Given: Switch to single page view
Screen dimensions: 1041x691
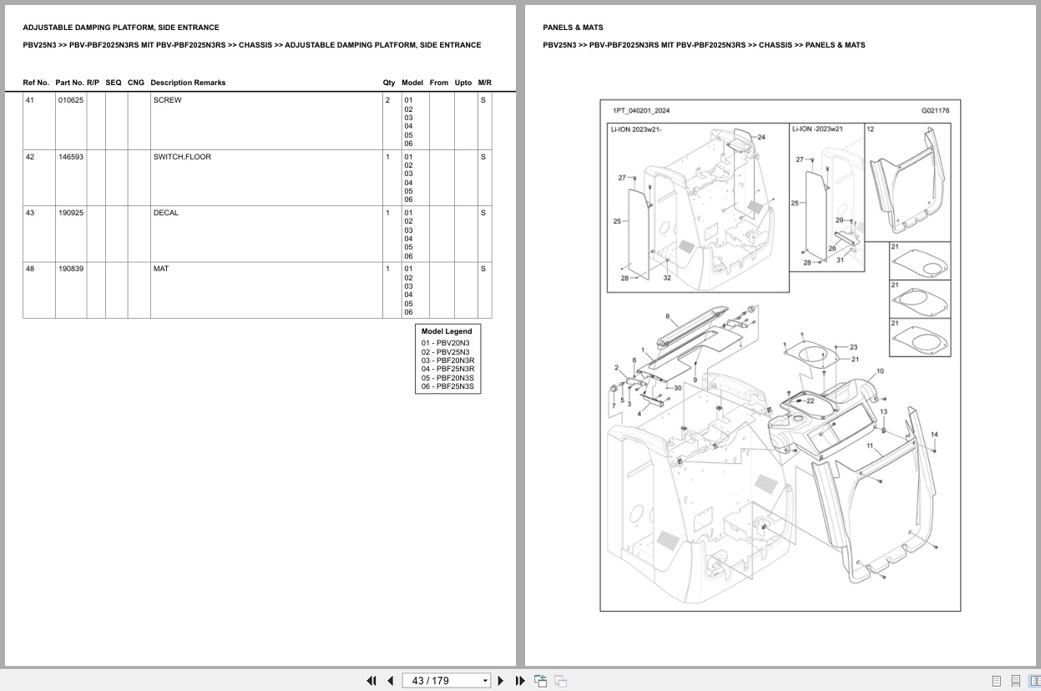Looking at the screenshot, I should pos(996,680).
